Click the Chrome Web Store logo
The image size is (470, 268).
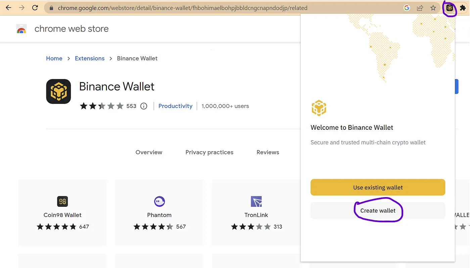tap(21, 29)
